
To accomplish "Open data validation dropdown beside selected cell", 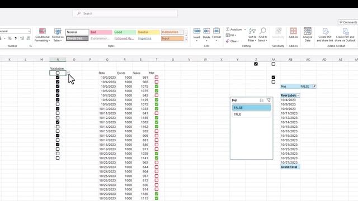I will pyautogui.click(x=68, y=73).
